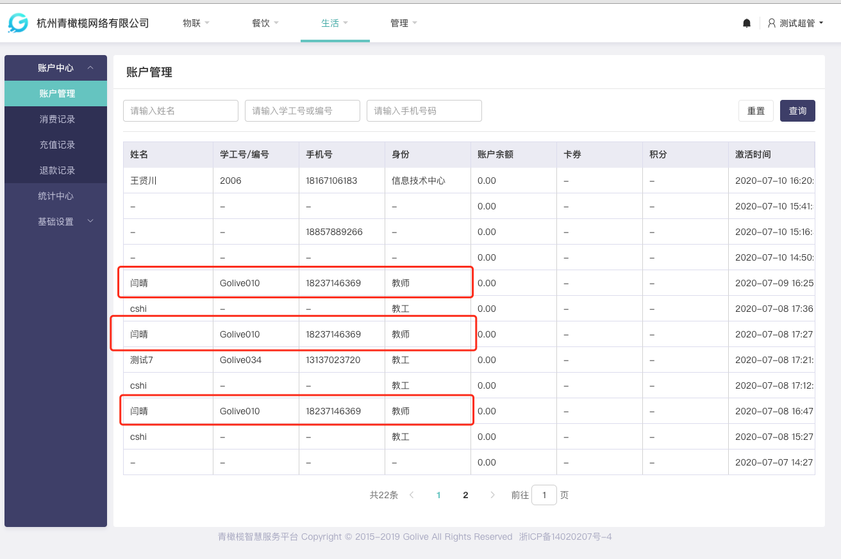
Task: Select 账户管理 in the sidebar
Action: pyautogui.click(x=56, y=93)
